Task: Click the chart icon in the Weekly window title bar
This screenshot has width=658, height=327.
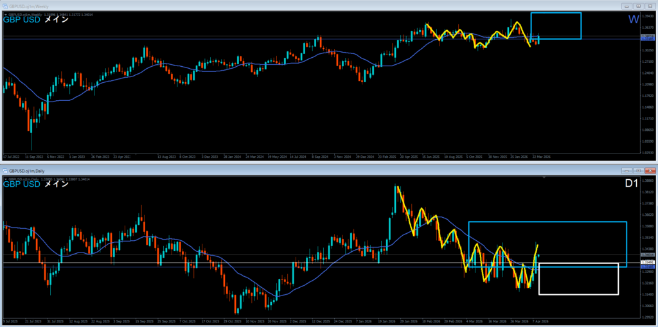Action: point(5,6)
